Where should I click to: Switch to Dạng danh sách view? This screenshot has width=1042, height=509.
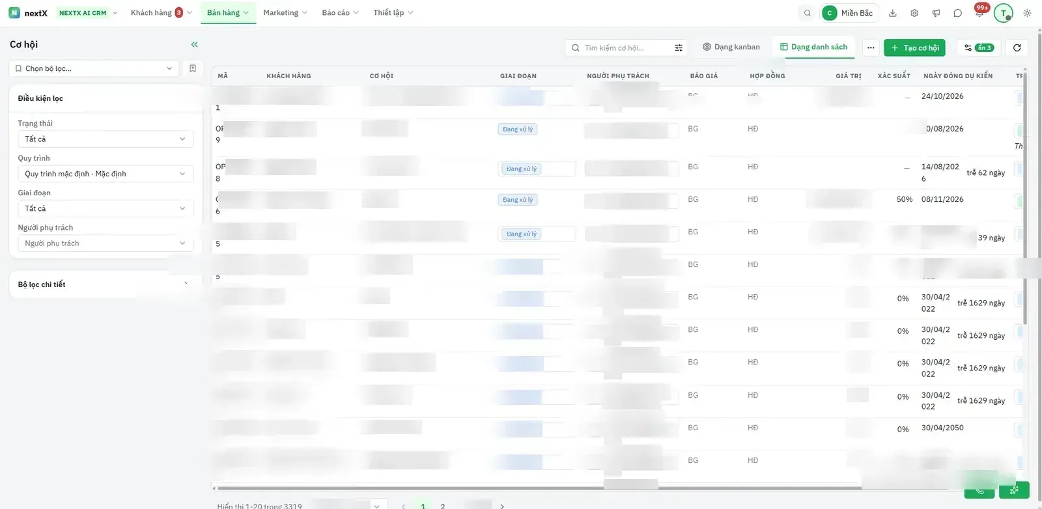pos(814,47)
